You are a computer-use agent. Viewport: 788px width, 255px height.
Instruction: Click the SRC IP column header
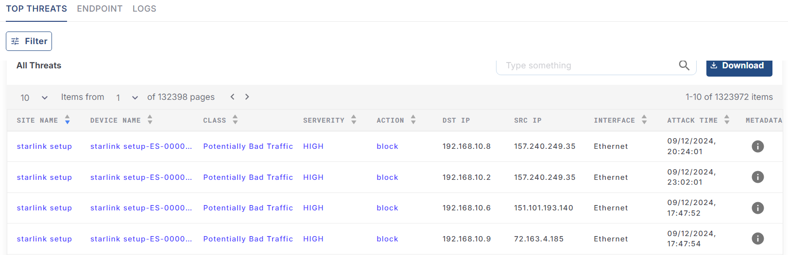(528, 120)
